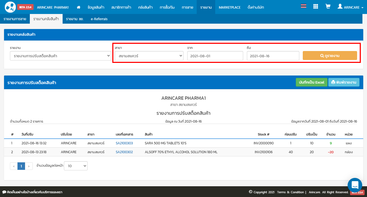Click the feedback link in the footer

tap(32, 192)
